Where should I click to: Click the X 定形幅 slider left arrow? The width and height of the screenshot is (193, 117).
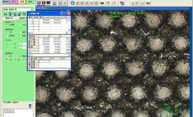click(x=21, y=44)
